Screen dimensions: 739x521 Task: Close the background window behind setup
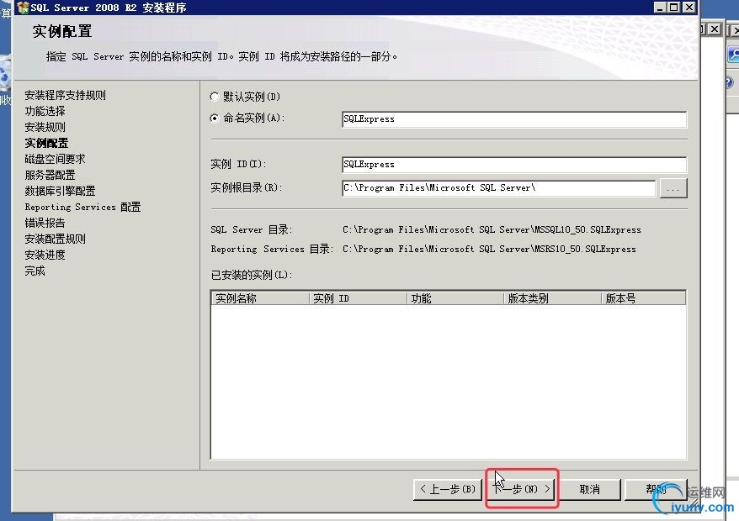point(715,29)
